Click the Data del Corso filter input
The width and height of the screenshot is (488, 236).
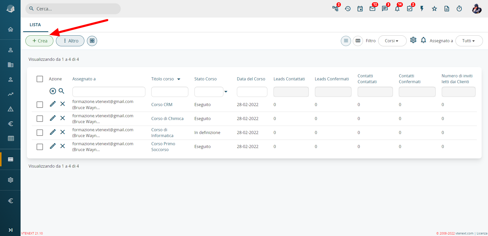pos(252,92)
